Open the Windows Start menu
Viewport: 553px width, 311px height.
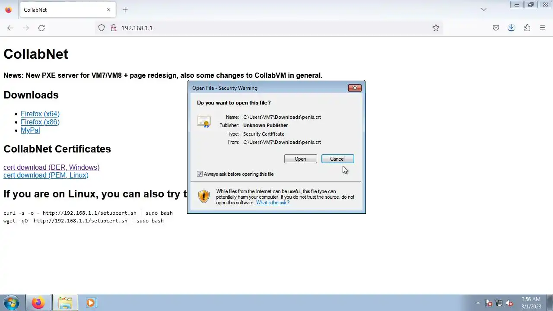(x=11, y=303)
